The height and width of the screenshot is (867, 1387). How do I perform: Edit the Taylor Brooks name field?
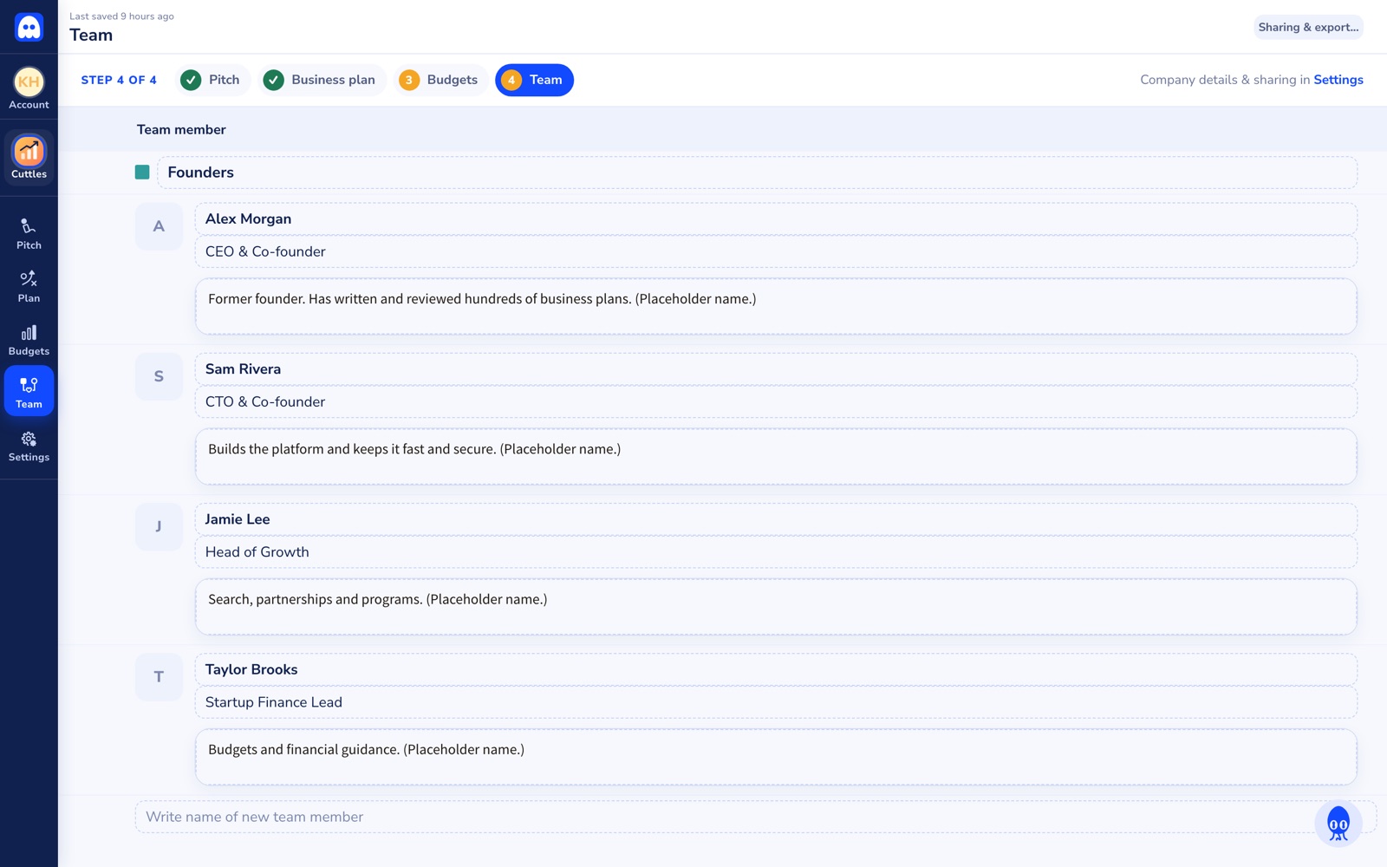776,668
